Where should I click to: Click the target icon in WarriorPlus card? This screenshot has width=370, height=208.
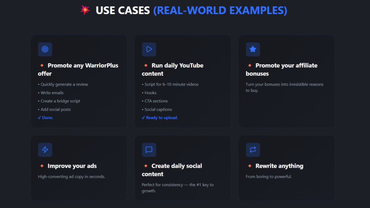click(x=45, y=49)
